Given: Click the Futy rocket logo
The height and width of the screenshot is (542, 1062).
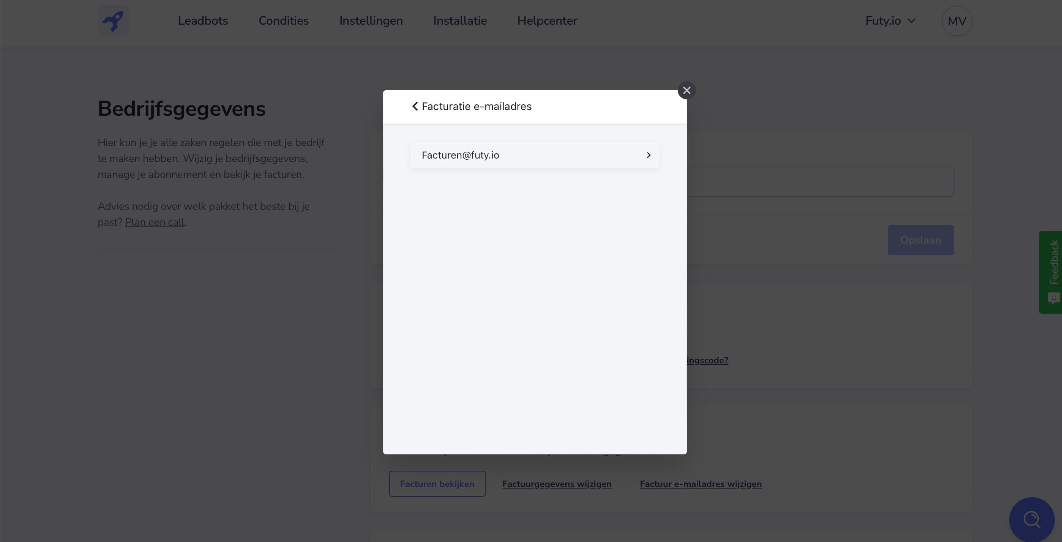Looking at the screenshot, I should pyautogui.click(x=113, y=20).
